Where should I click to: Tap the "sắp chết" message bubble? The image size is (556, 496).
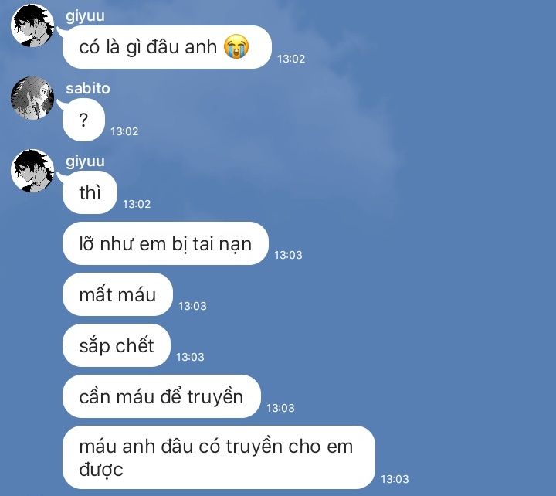click(x=117, y=345)
